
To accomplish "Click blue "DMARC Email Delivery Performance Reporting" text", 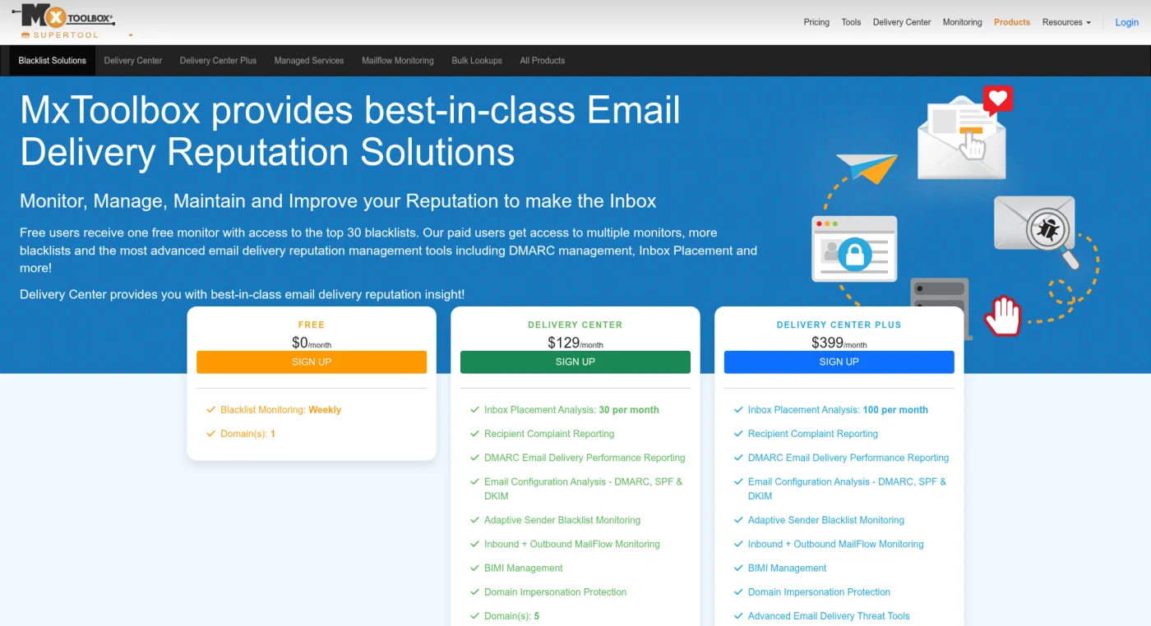I will click(848, 458).
